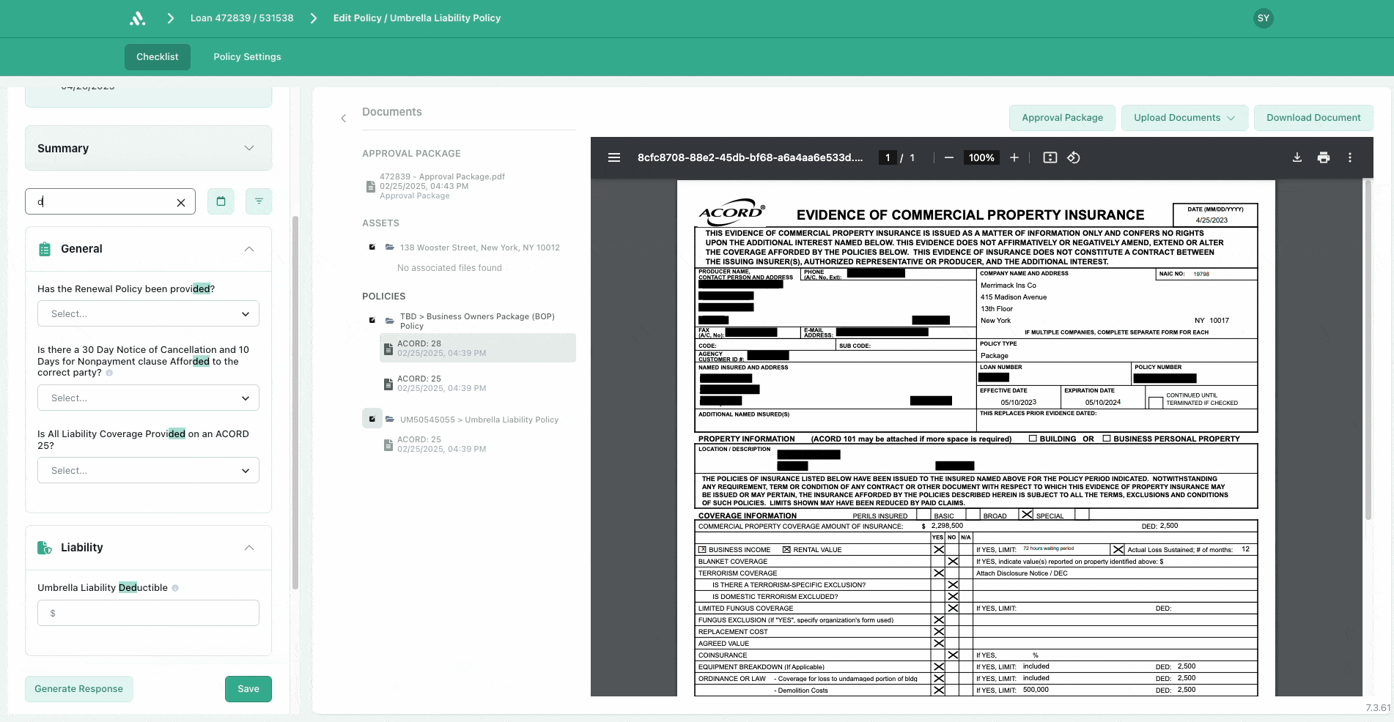
Task: Open the Renewal Policy provided dropdown
Action: (148, 314)
